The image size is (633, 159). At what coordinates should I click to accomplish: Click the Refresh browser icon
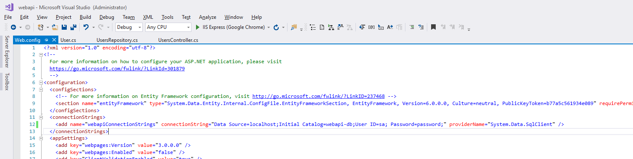coord(276,27)
